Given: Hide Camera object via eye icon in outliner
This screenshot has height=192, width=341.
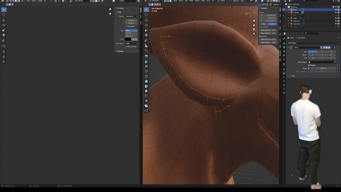Looking at the screenshot, I should click(336, 13).
